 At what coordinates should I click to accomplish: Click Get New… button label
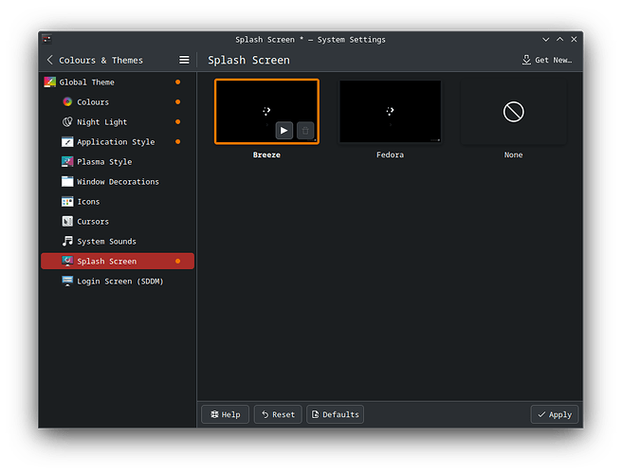click(554, 60)
